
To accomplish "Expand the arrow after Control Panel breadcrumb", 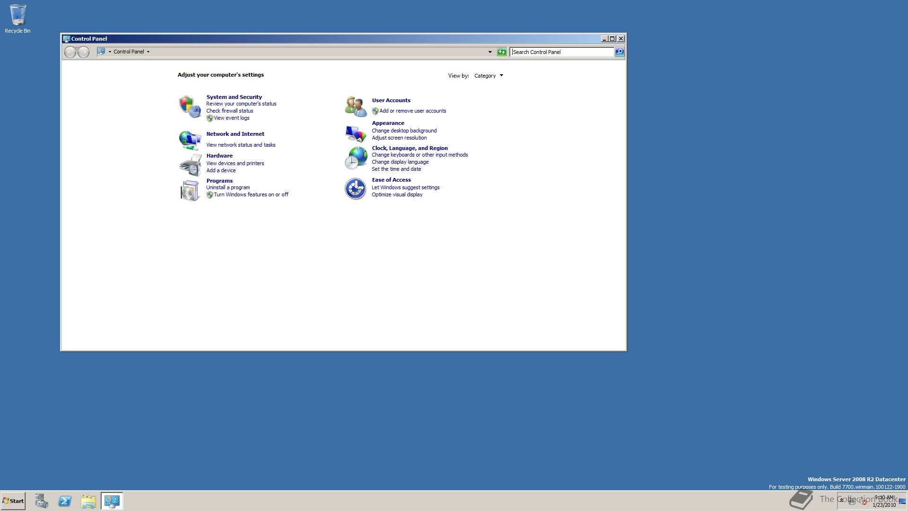I will [x=148, y=52].
